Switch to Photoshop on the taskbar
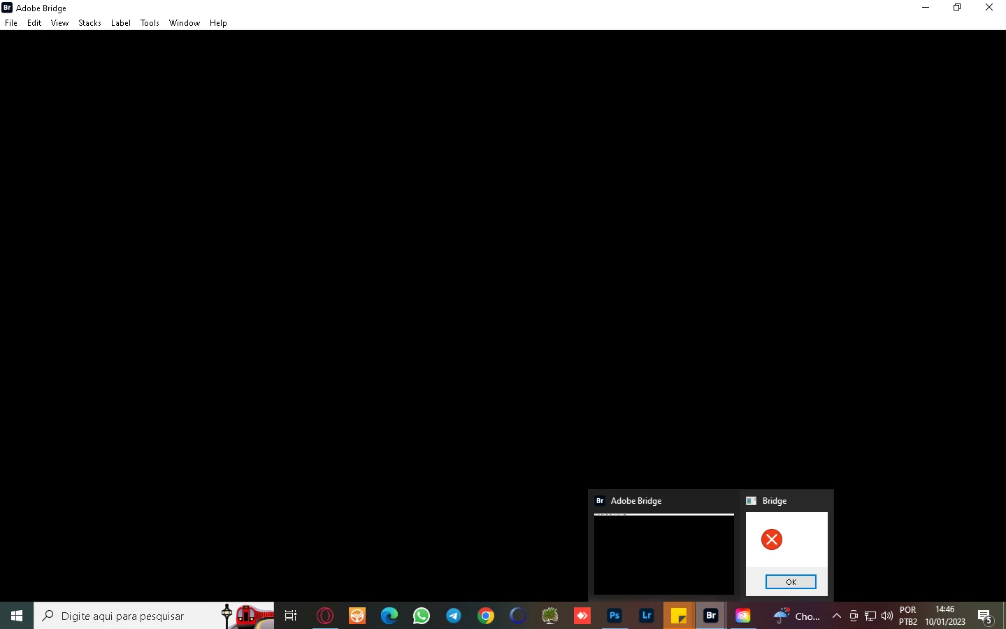This screenshot has height=629, width=1006. [x=615, y=616]
